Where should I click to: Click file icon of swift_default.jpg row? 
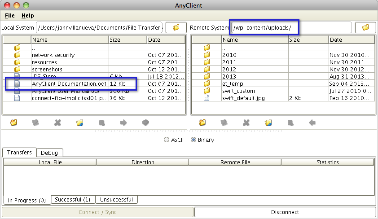coord(207,98)
